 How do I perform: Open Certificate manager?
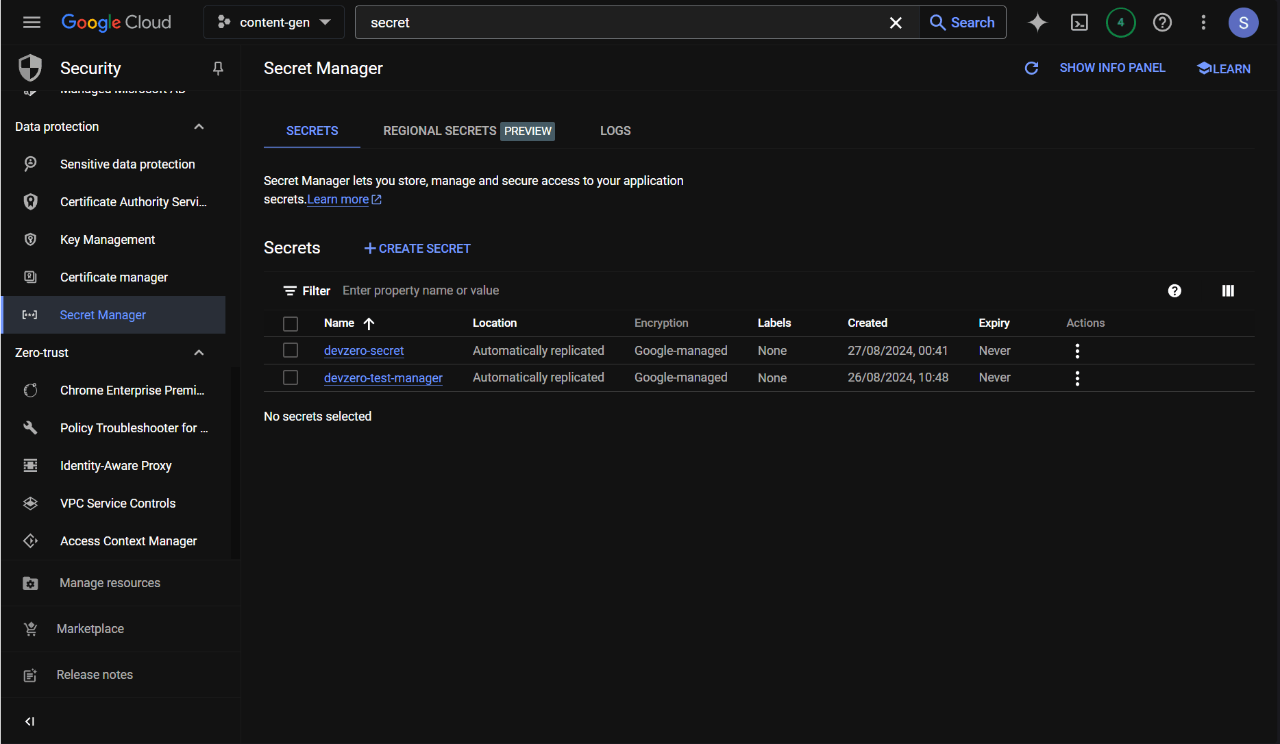(114, 277)
